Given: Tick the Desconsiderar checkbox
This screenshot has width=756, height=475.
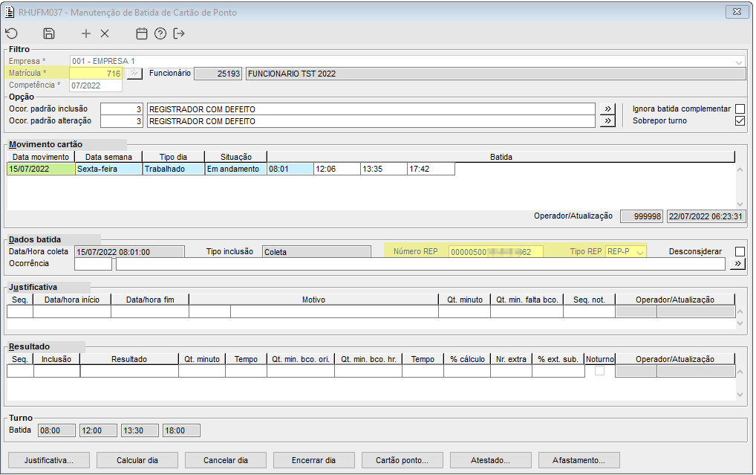Looking at the screenshot, I should [740, 252].
